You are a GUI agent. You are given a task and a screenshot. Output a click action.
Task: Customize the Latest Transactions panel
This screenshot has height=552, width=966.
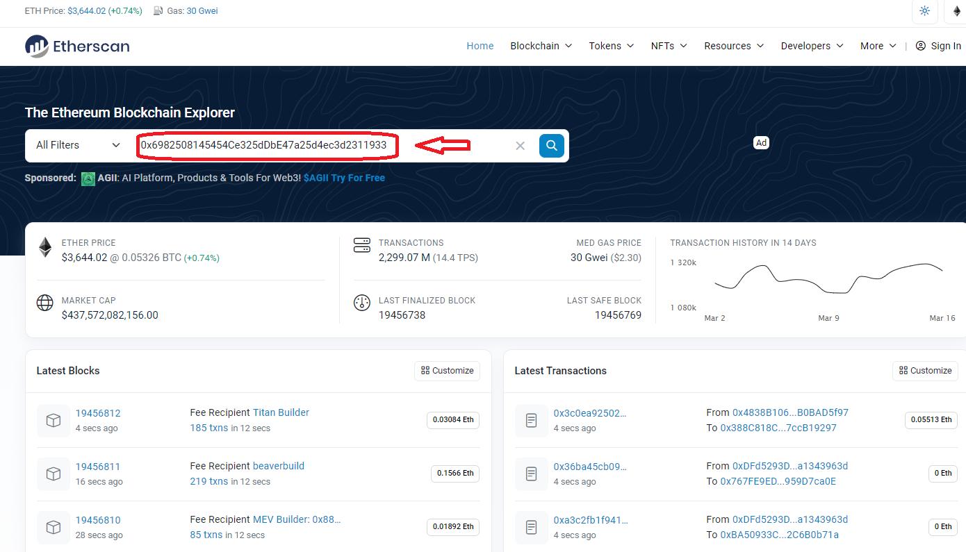coord(926,371)
